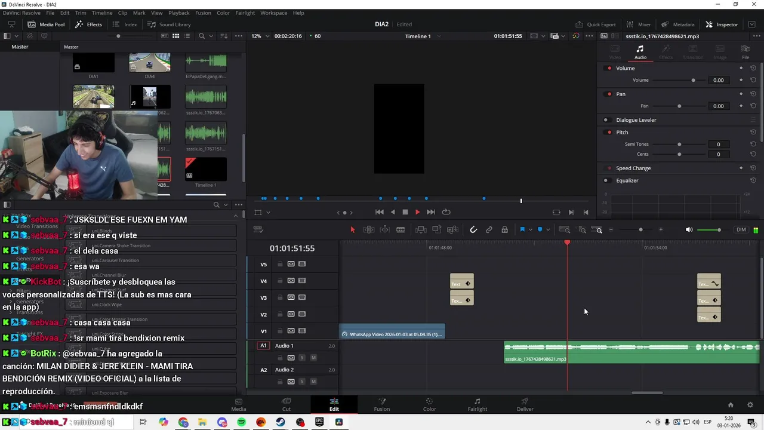
Task: Jump to last frame transport button
Action: 430,212
